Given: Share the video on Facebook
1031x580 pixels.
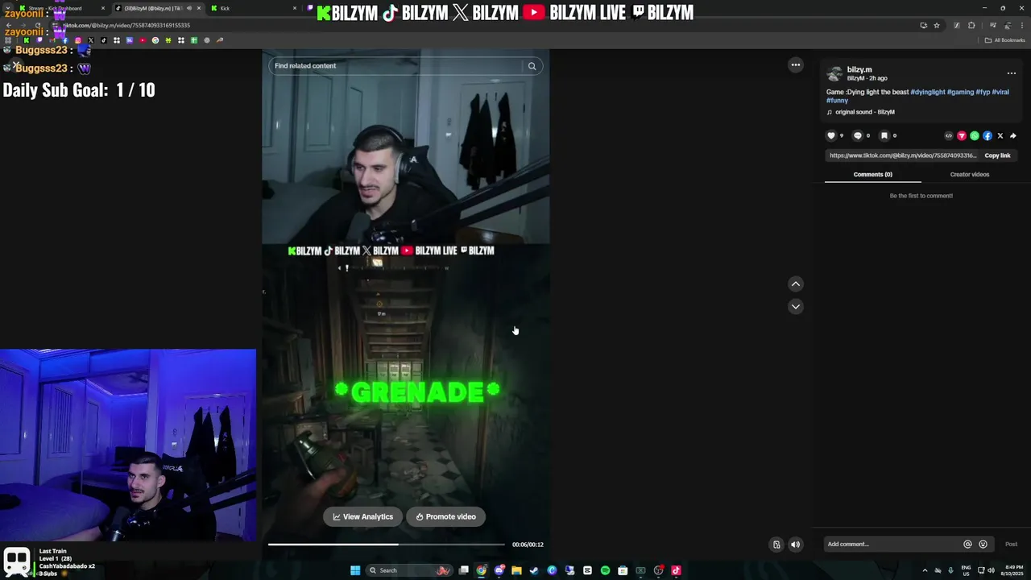Looking at the screenshot, I should 988,135.
